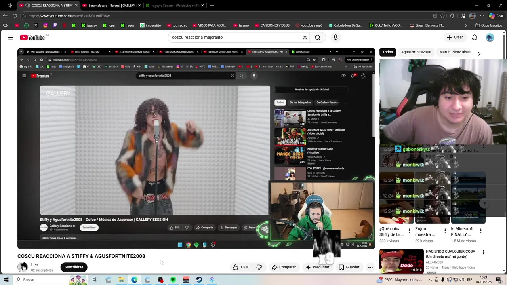This screenshot has height=285, width=507.
Task: Open options for HACIENDO CUALQUIER COSA video
Action: tap(483, 252)
